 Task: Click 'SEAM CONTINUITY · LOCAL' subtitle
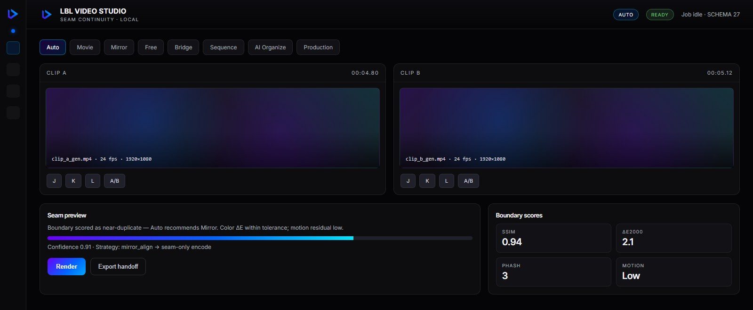pyautogui.click(x=99, y=20)
